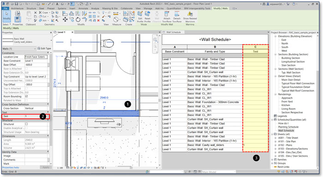Close the Level 1 view tab
The height and width of the screenshot is (177, 323).
[x=72, y=32]
